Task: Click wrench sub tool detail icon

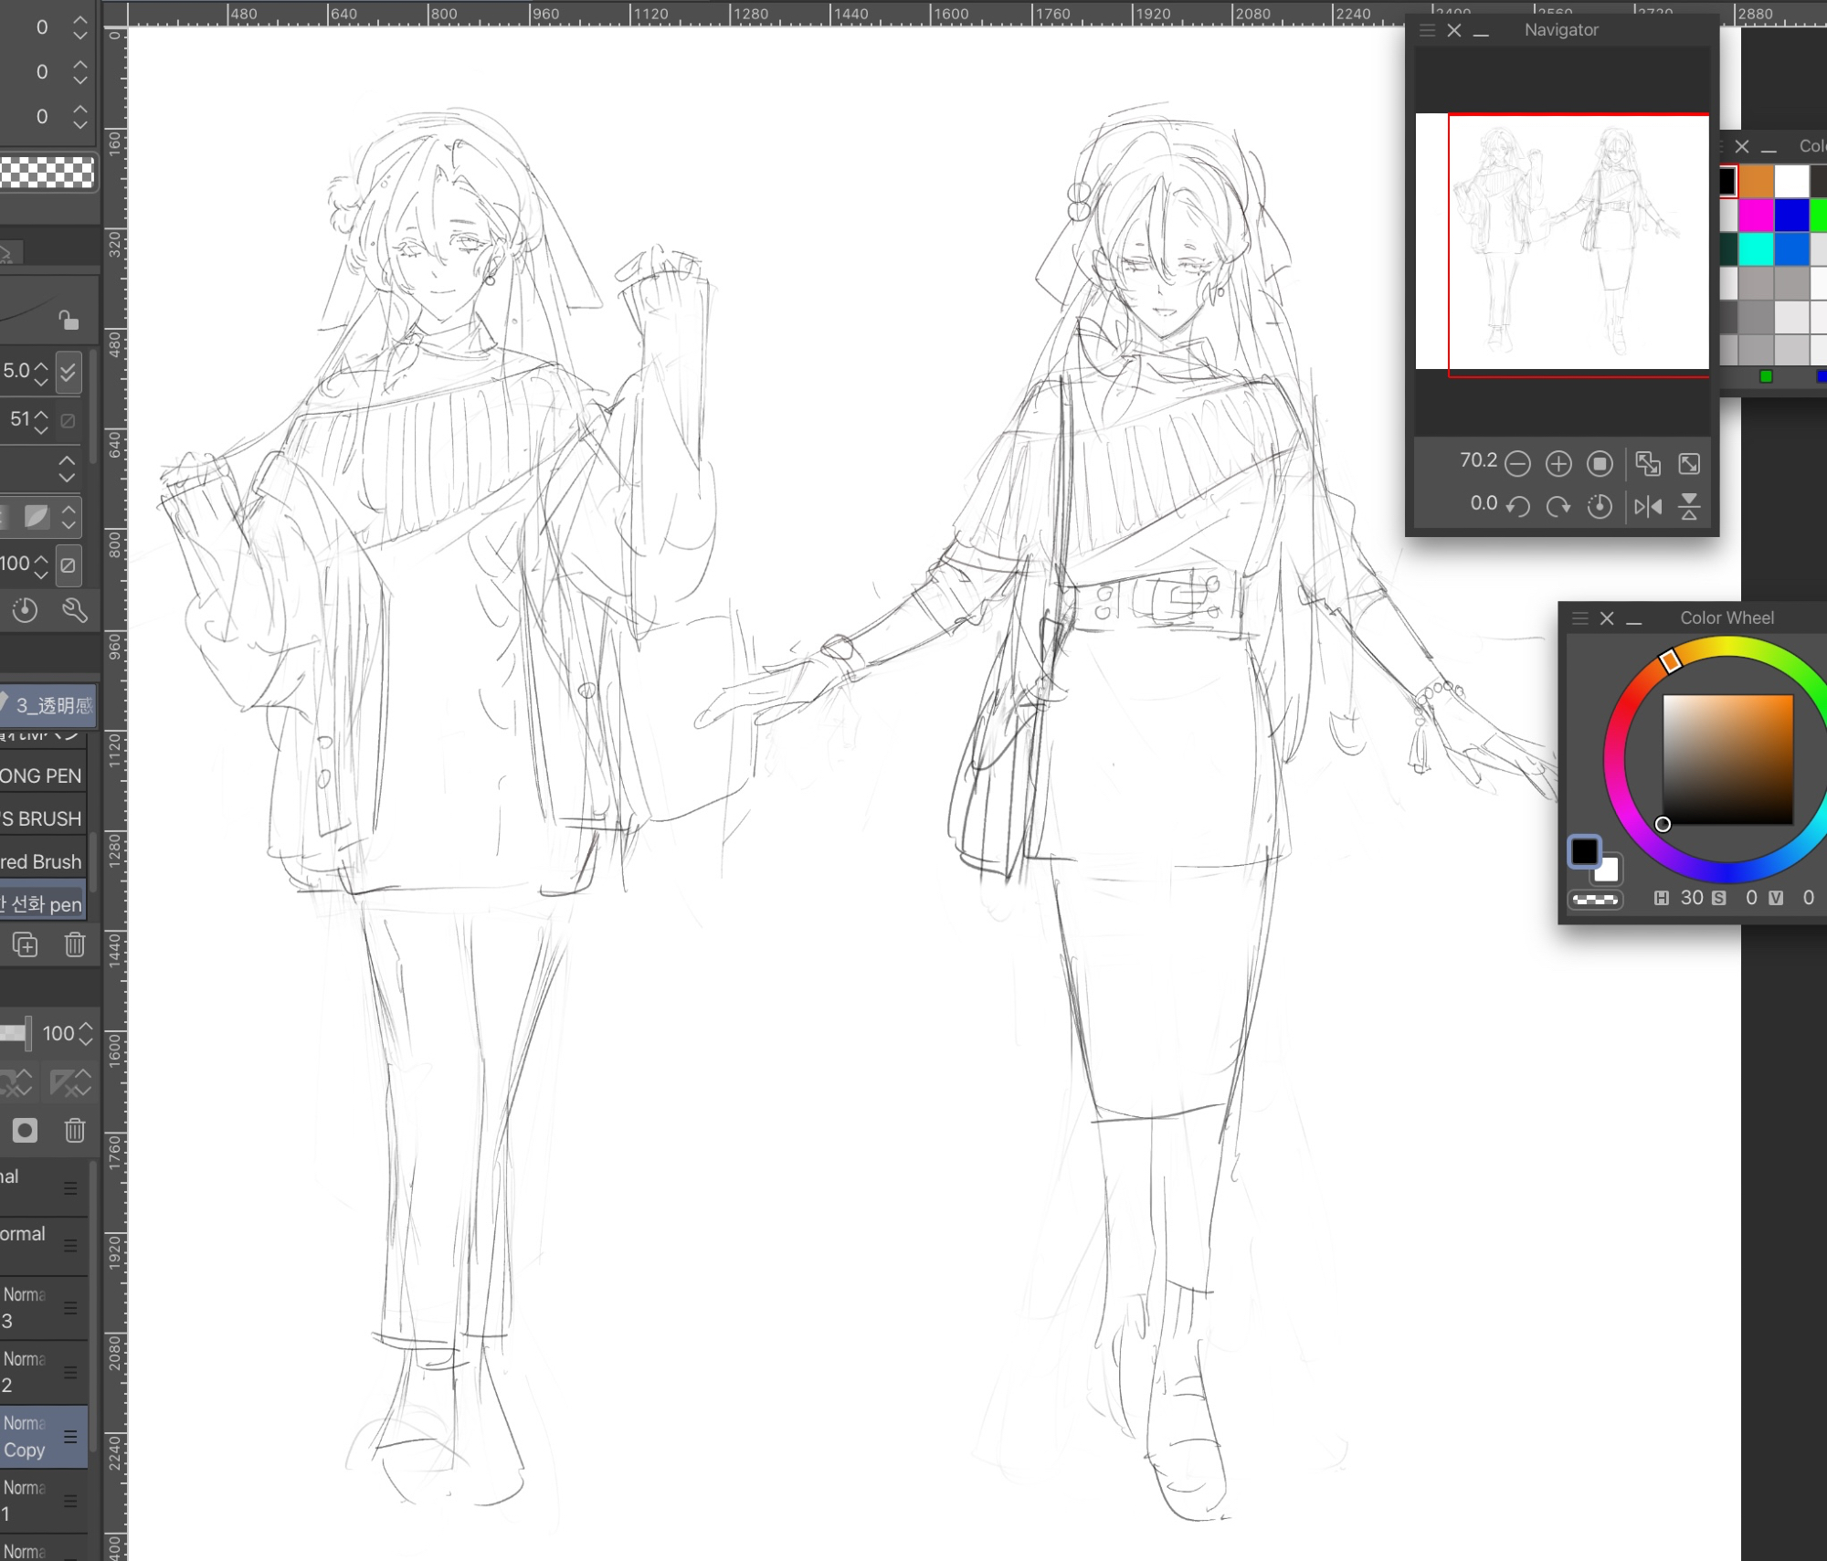Action: 74,610
